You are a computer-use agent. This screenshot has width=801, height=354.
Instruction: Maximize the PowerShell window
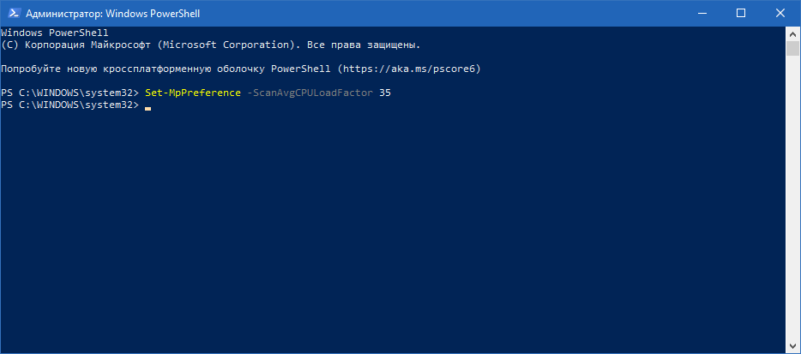click(x=741, y=14)
